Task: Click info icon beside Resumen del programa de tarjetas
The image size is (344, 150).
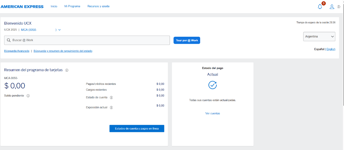Action: point(67,70)
